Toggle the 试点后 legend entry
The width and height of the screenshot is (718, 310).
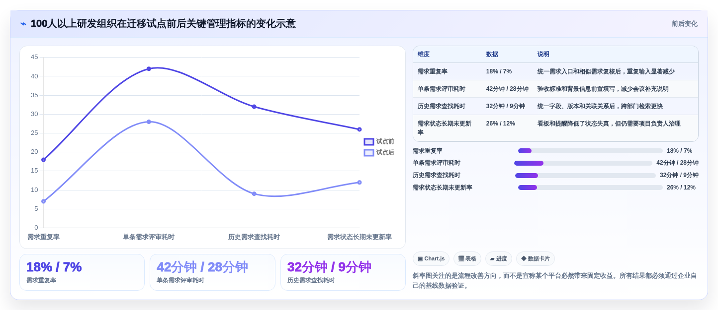379,152
